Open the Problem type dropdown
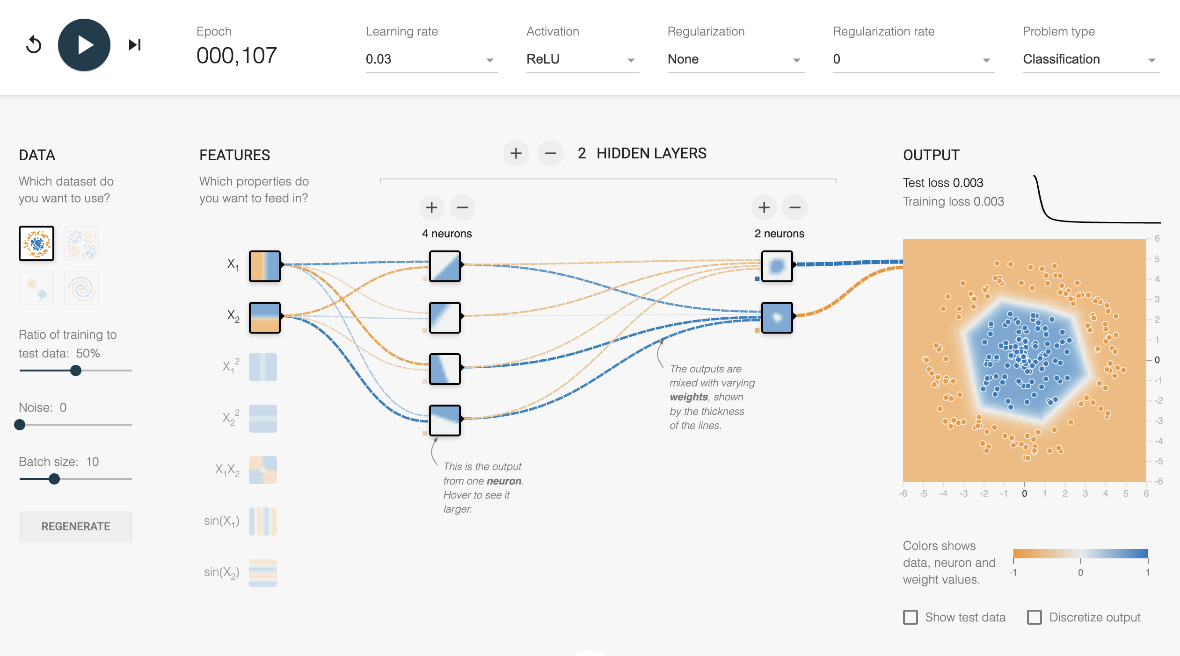1180x656 pixels. [x=1090, y=59]
